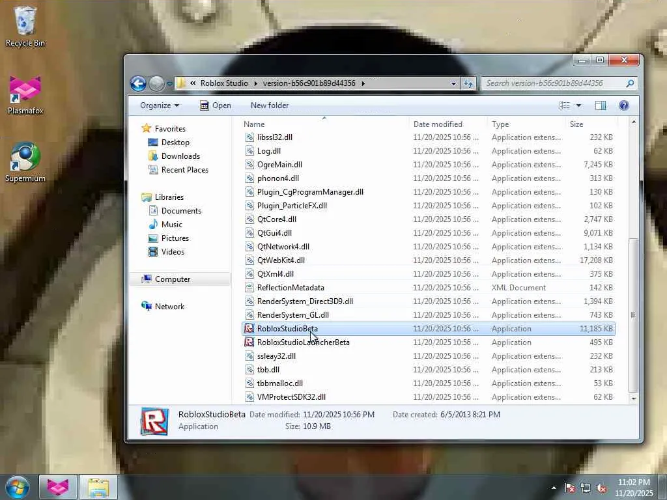Launch Supermium from the desktop shortcut
The height and width of the screenshot is (500, 667).
pyautogui.click(x=25, y=162)
